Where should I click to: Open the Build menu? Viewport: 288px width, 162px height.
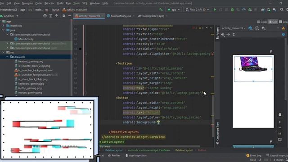pos(60,3)
